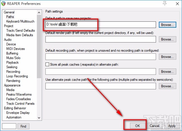182x131 pixels.
Task: Open Mute/Solo settings
Action: point(13,58)
